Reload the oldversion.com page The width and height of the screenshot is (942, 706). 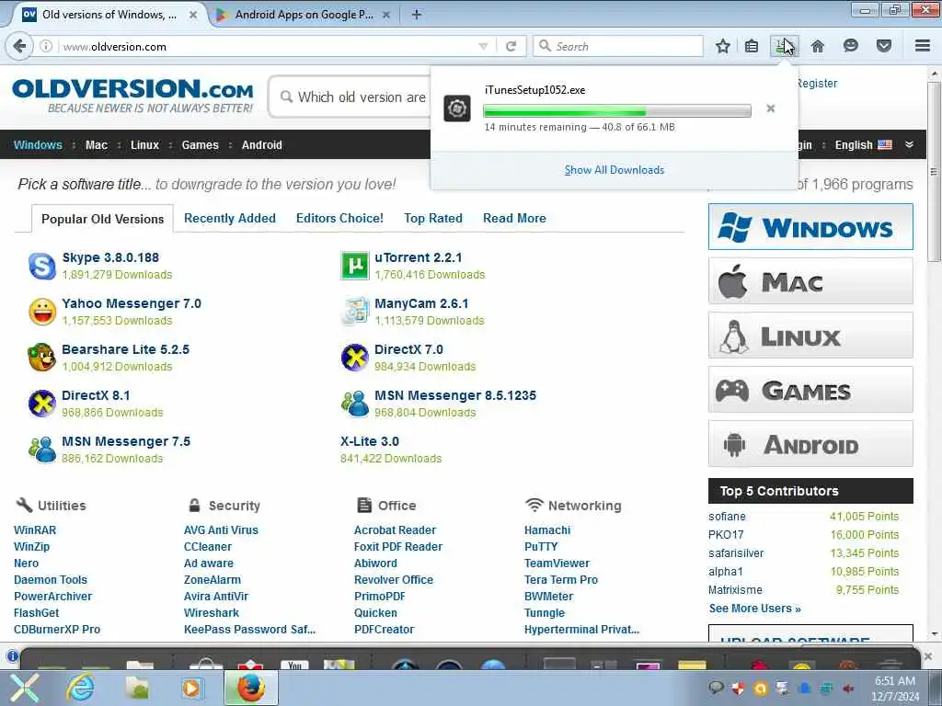pos(511,46)
